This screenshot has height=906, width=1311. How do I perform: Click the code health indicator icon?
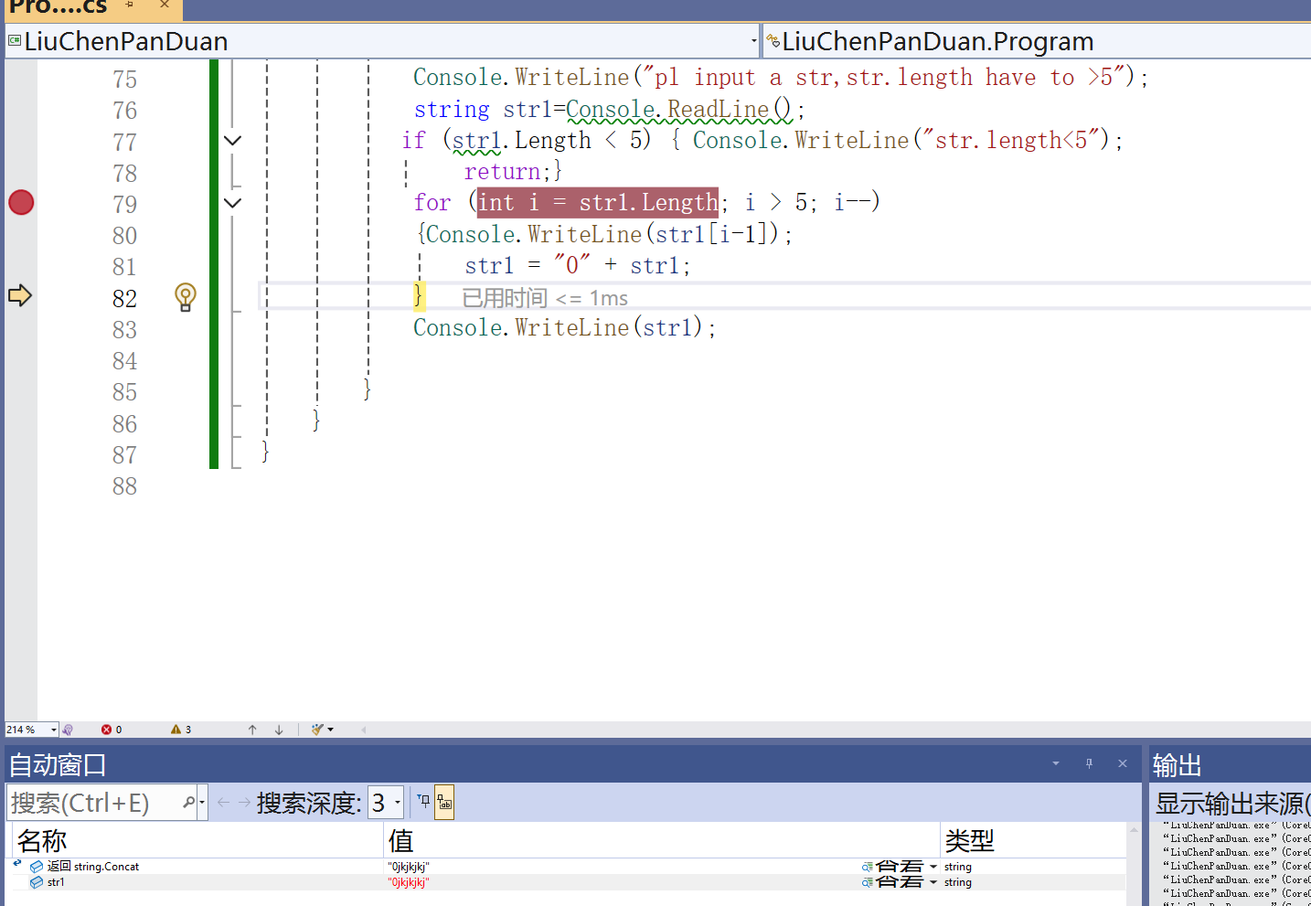click(x=68, y=730)
